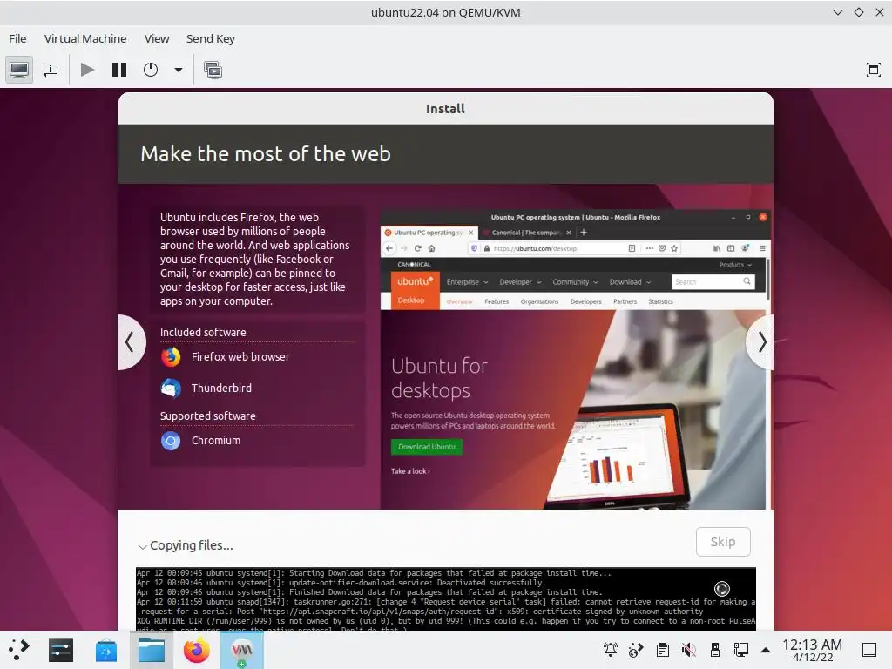Launch Firefox from the taskbar
The width and height of the screenshot is (892, 669).
click(196, 650)
